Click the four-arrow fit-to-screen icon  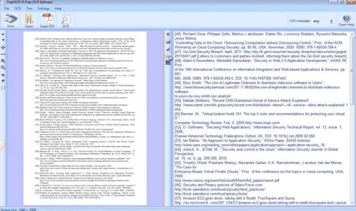point(3,48)
